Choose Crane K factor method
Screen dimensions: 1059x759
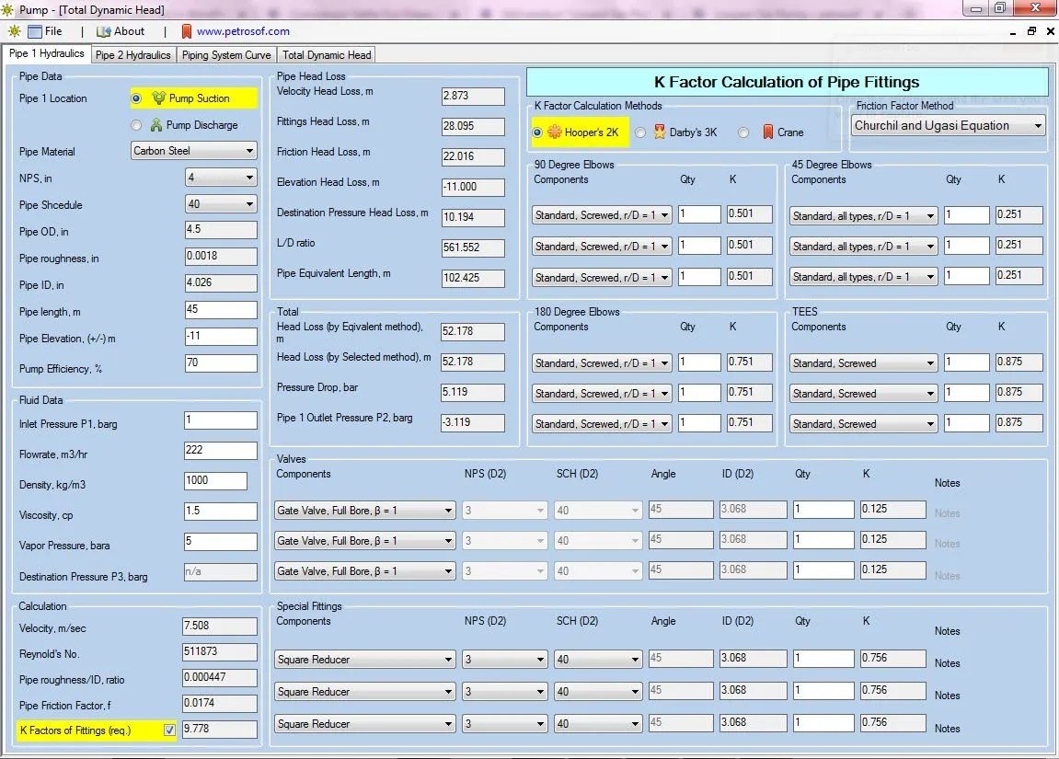[x=742, y=132]
